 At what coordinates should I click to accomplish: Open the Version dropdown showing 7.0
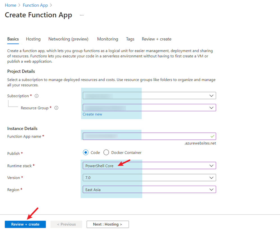pyautogui.click(x=149, y=178)
